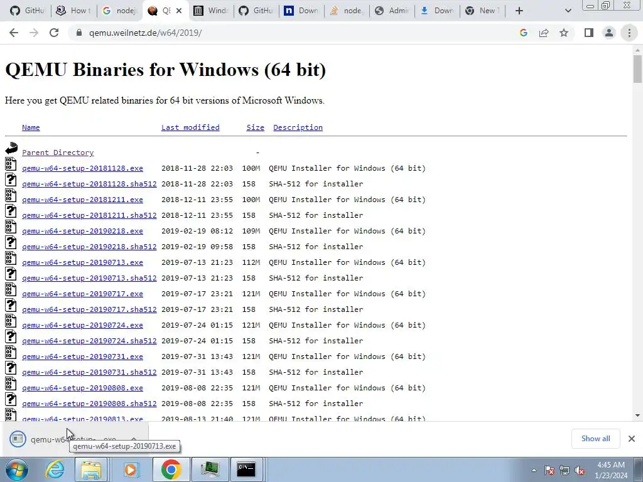Viewport: 643px width, 482px height.
Task: Download qemu-w64-setup-20190713.exe
Action: coord(82,262)
